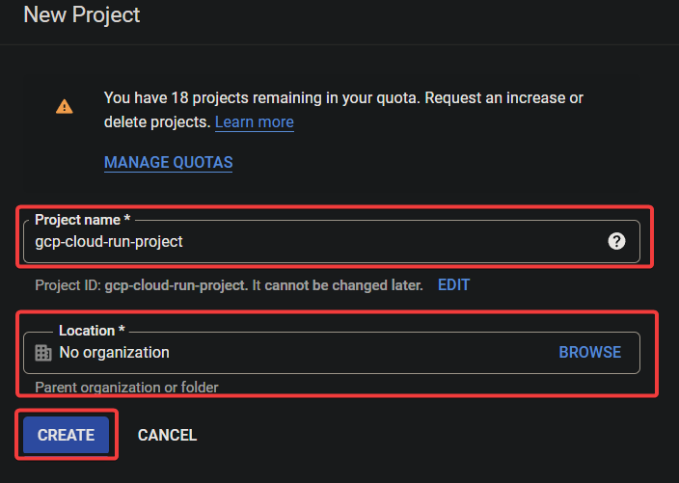Click the 'Location *' field label
The image size is (679, 483).
tap(92, 331)
